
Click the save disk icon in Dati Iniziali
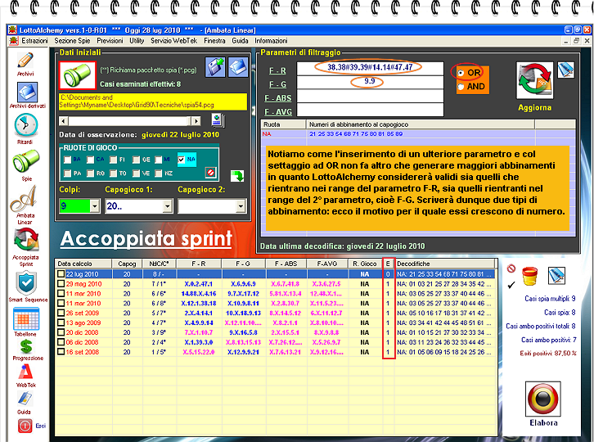tap(215, 67)
